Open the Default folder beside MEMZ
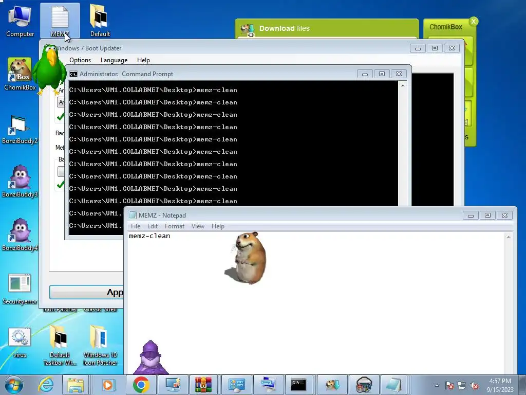 (x=100, y=21)
